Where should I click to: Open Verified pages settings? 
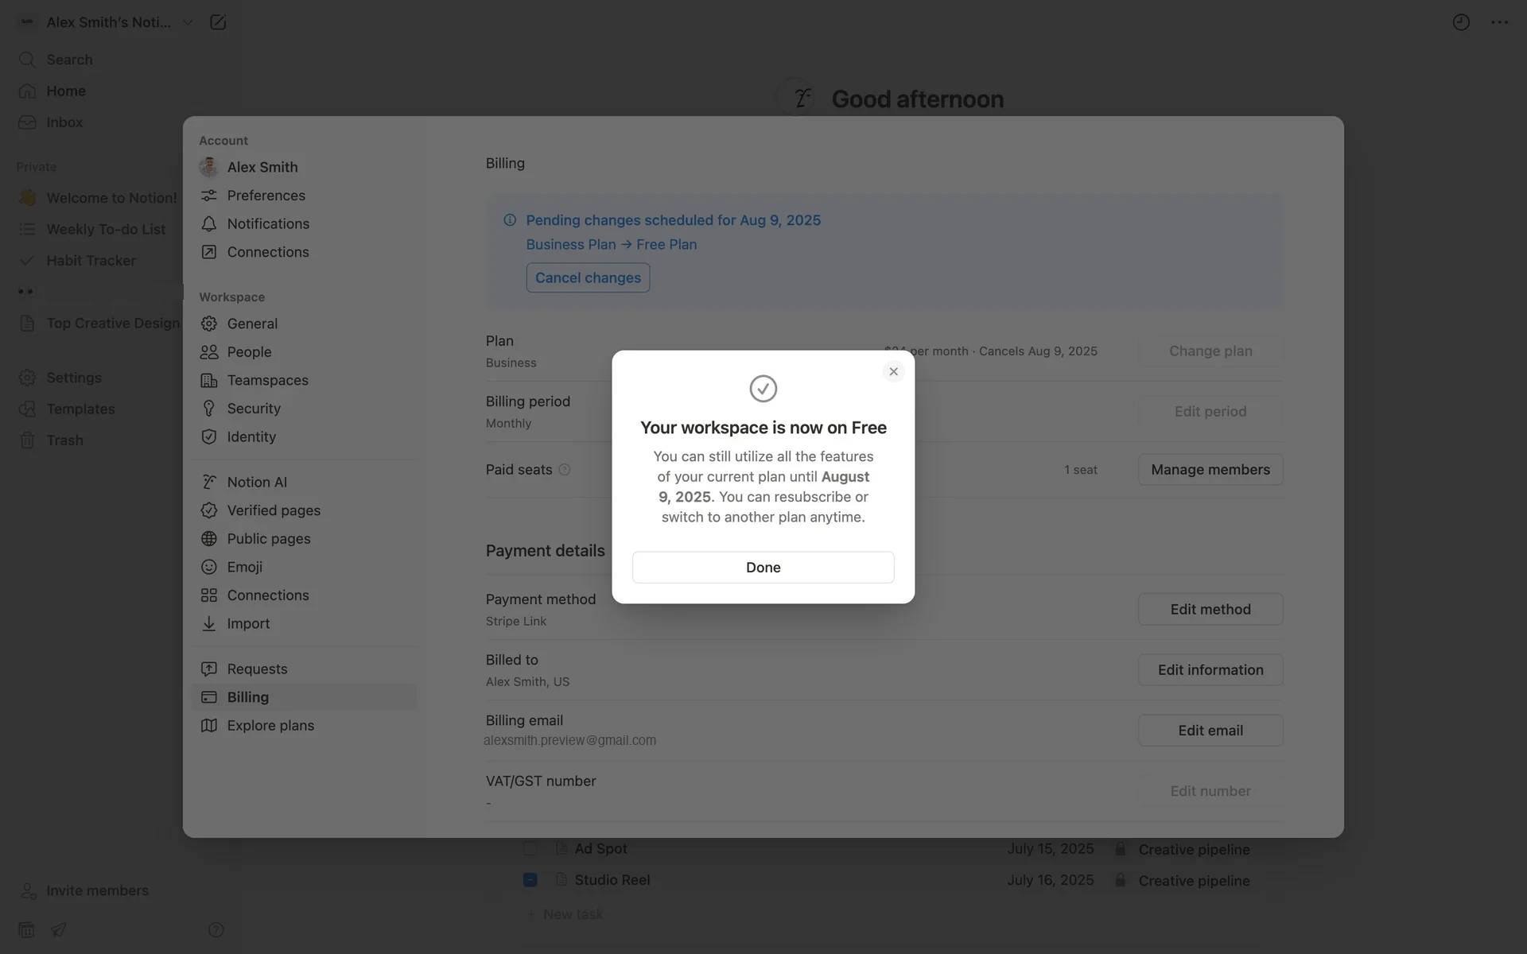coord(304,510)
